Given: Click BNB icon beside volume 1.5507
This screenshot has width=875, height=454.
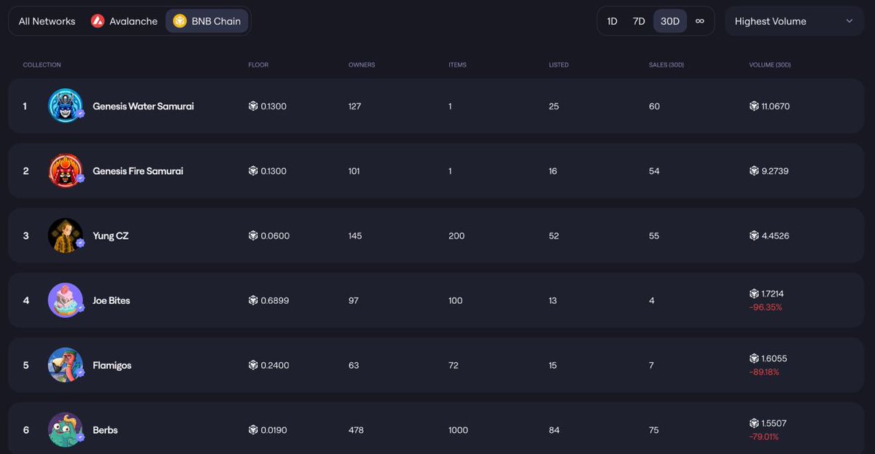Looking at the screenshot, I should (x=754, y=423).
